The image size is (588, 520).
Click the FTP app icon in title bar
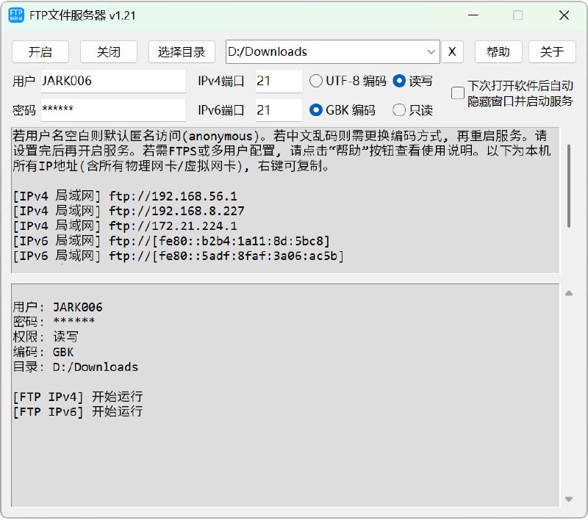click(x=15, y=15)
